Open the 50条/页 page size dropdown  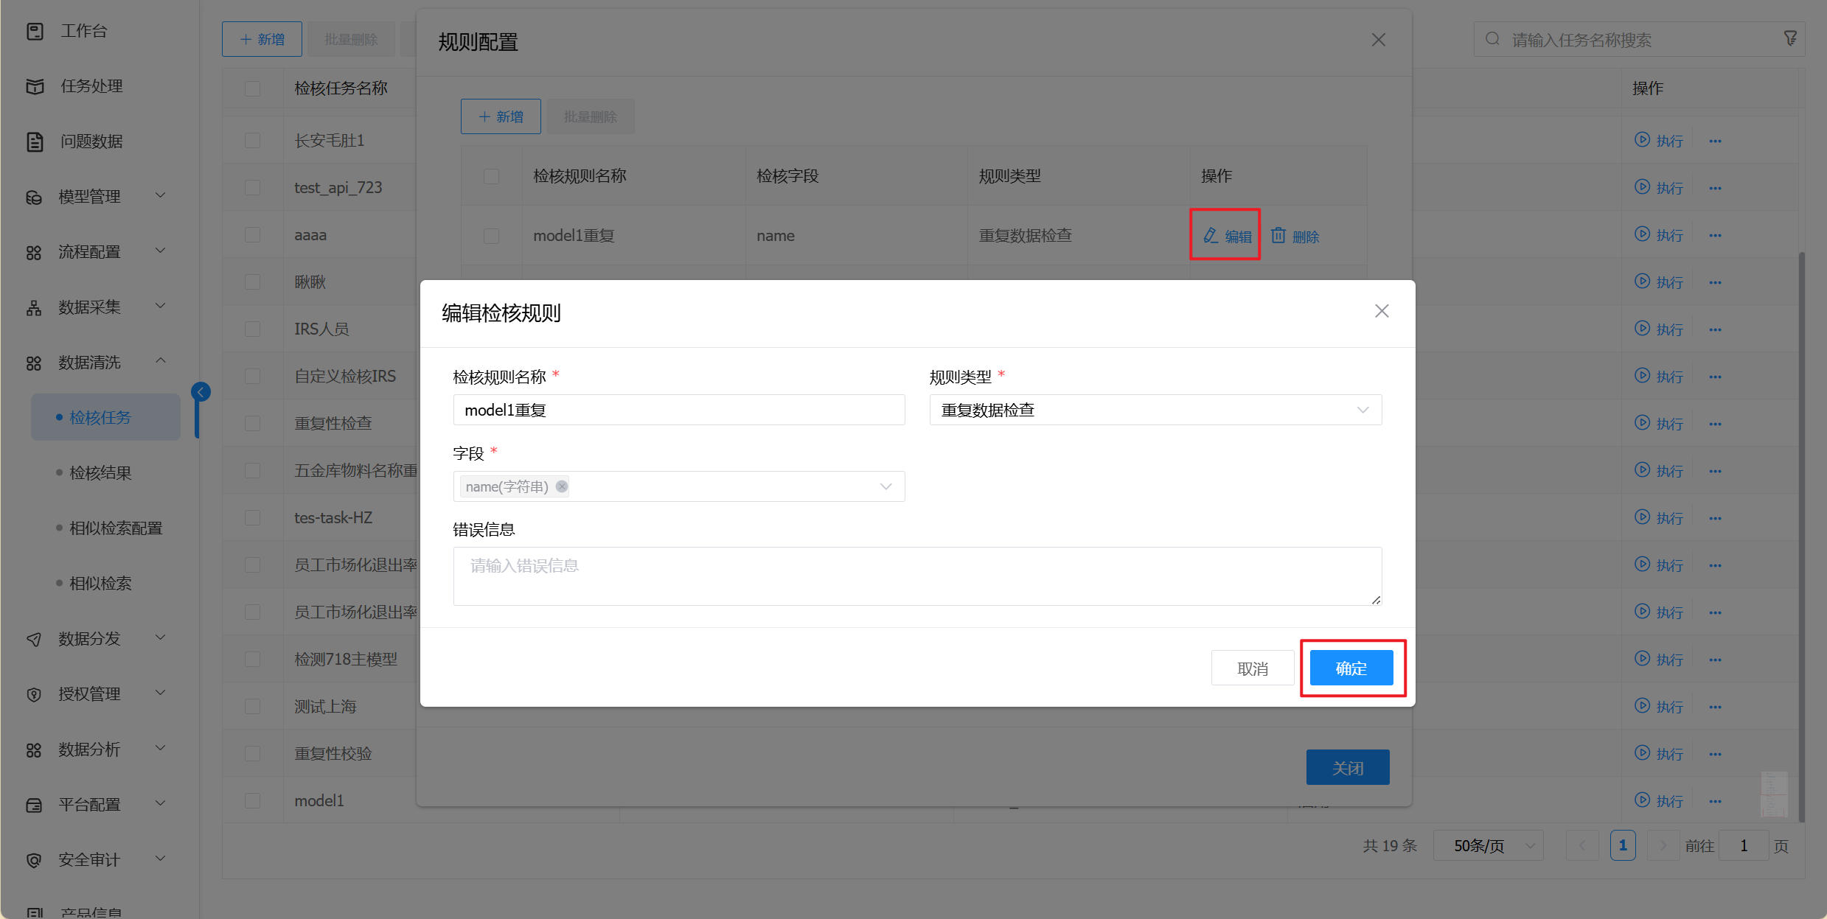(1488, 845)
